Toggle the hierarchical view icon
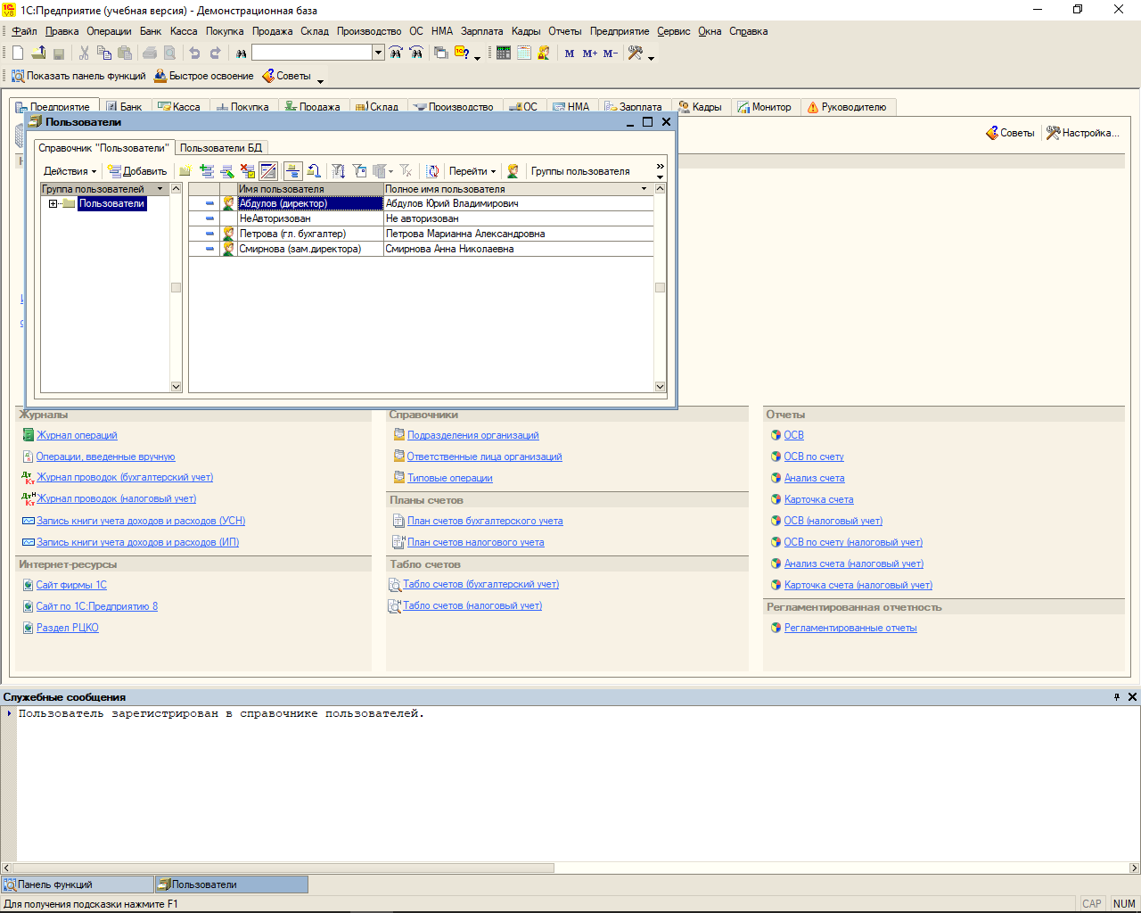Viewport: 1141px width, 913px height. (292, 171)
